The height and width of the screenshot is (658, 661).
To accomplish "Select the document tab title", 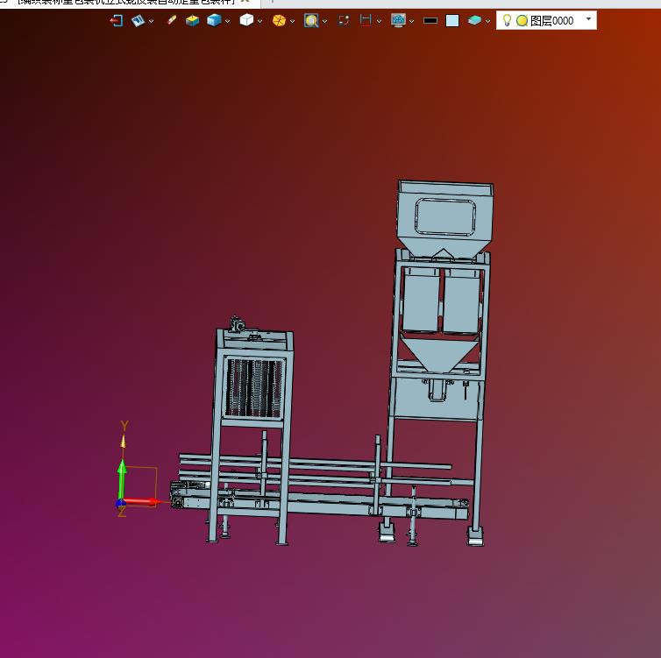I will tap(125, 2).
